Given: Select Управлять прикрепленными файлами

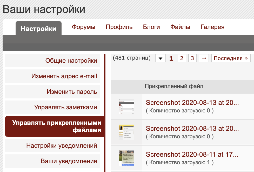Looking at the screenshot, I should (55, 126).
